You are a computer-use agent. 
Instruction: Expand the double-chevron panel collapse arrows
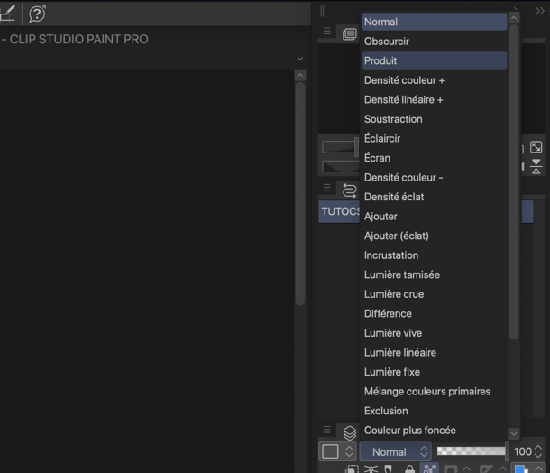[539, 11]
